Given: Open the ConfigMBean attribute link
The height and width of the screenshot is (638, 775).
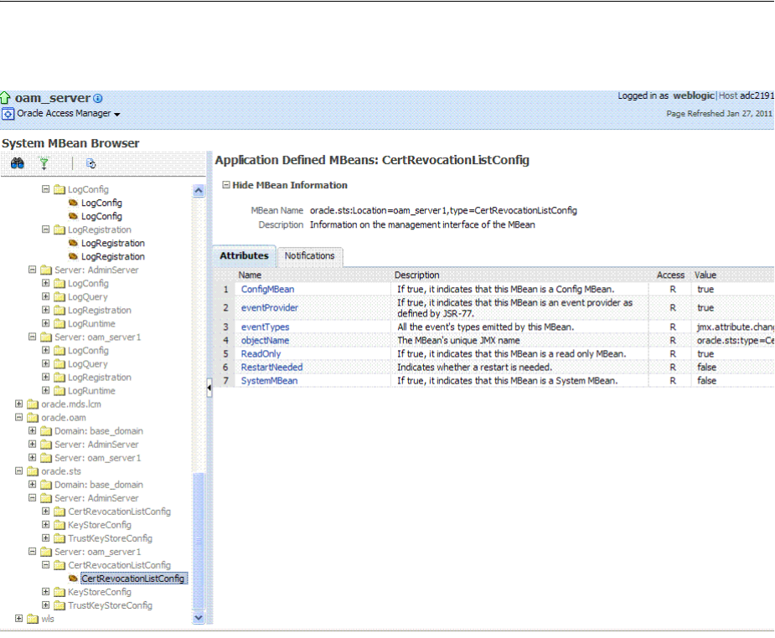Looking at the screenshot, I should [x=267, y=290].
